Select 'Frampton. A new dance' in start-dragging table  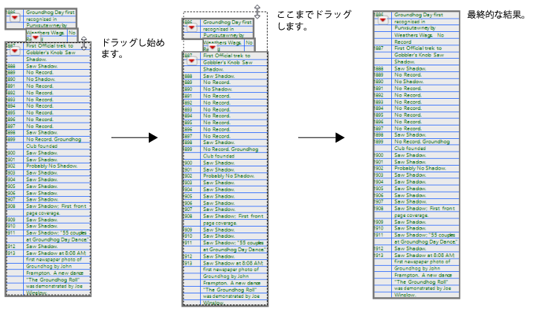(x=55, y=273)
